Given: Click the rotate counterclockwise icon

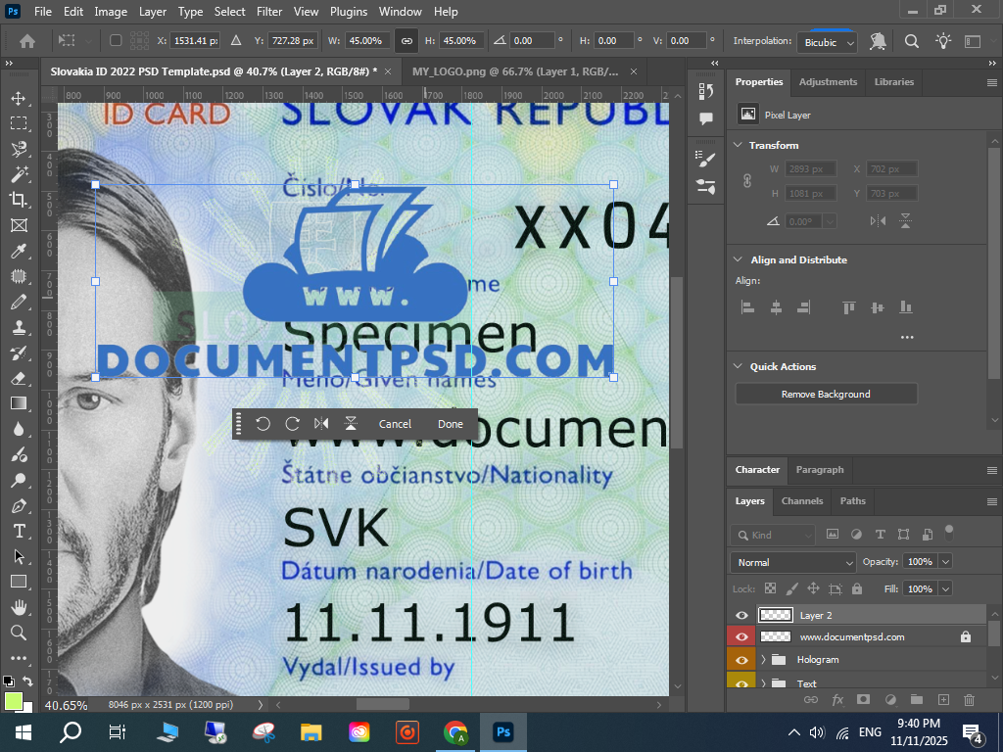Looking at the screenshot, I should pos(263,424).
